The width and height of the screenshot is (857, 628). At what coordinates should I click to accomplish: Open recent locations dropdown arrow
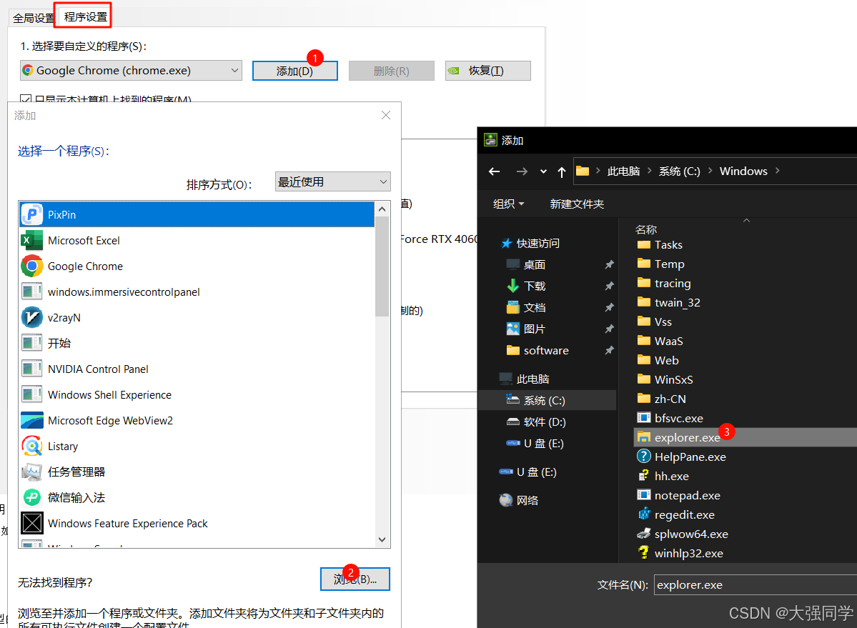click(x=543, y=171)
